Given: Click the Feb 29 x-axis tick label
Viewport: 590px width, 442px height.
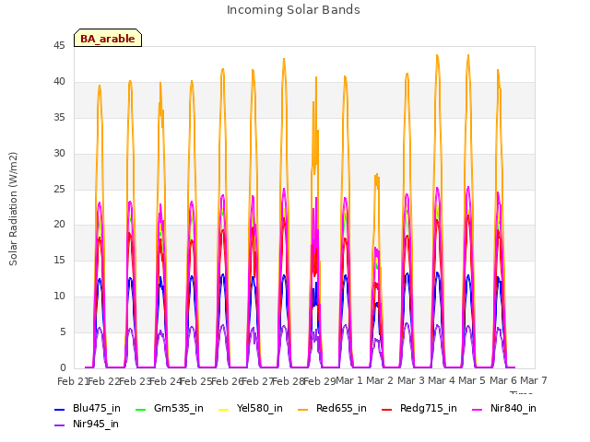Looking at the screenshot, I should coord(319,381).
